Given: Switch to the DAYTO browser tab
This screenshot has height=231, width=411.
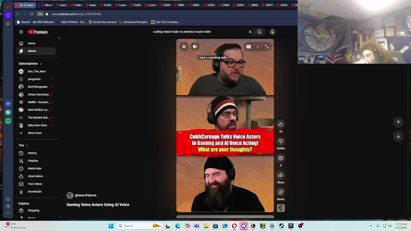Looking at the screenshot, I should 267,5.
